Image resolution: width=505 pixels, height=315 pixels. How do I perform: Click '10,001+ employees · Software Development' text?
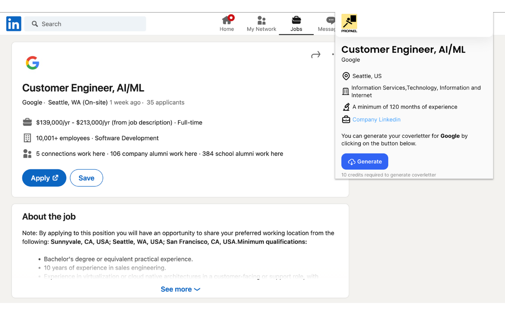(x=97, y=138)
